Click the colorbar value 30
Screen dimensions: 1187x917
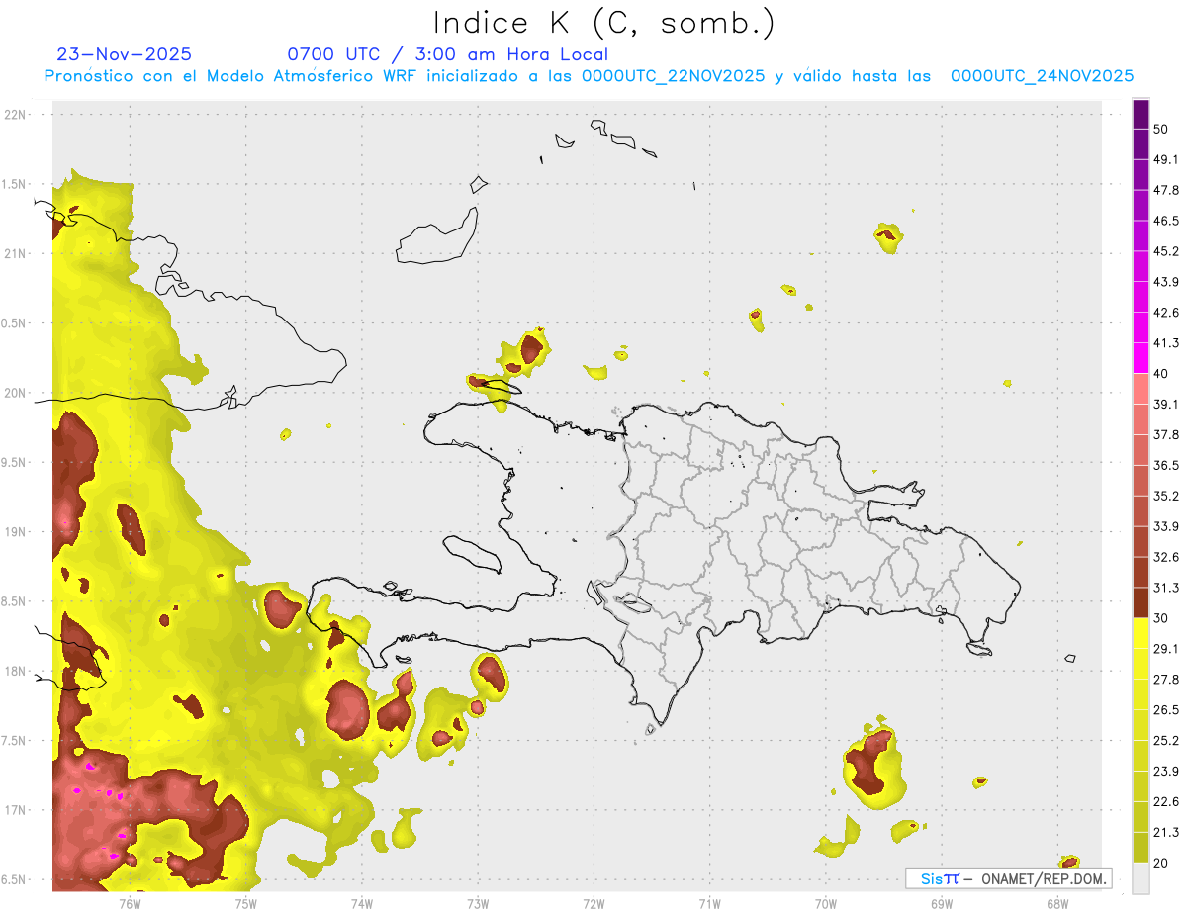point(1161,618)
